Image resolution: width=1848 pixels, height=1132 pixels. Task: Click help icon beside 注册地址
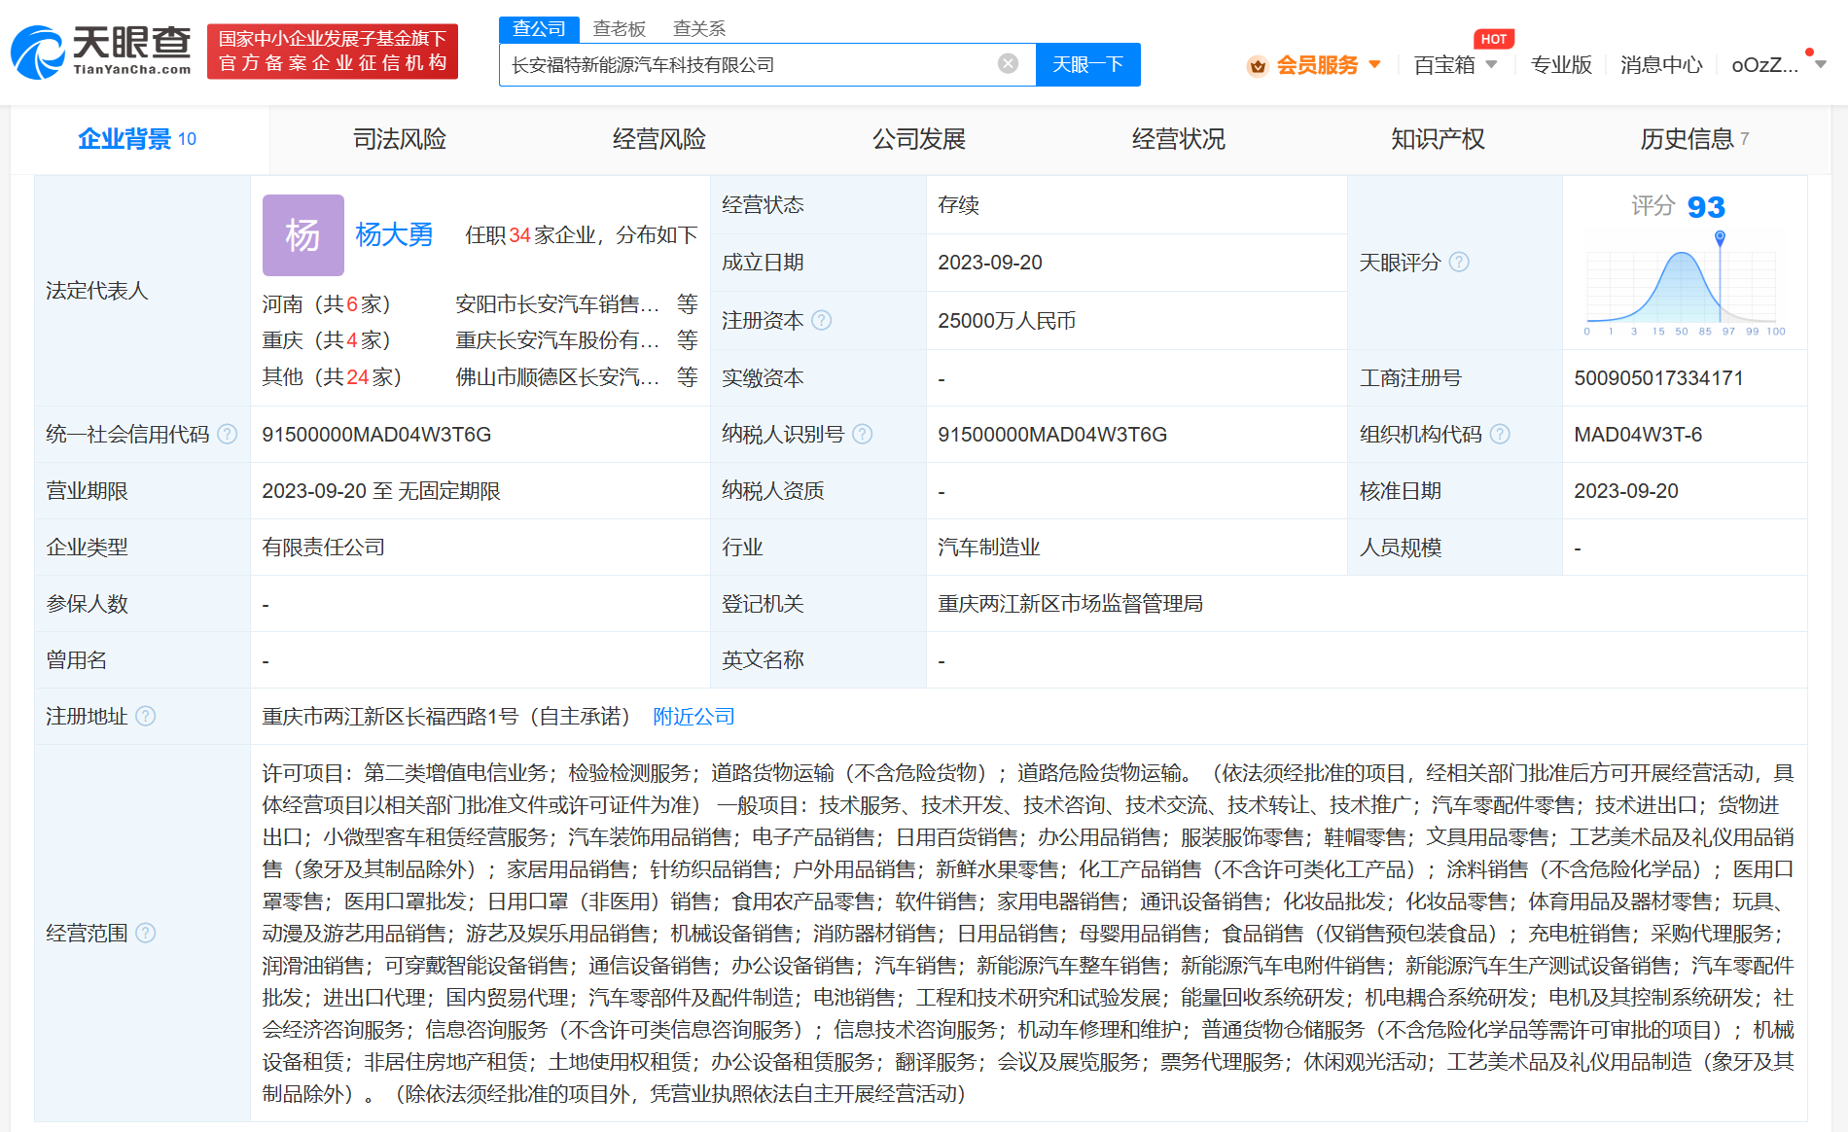tap(146, 716)
